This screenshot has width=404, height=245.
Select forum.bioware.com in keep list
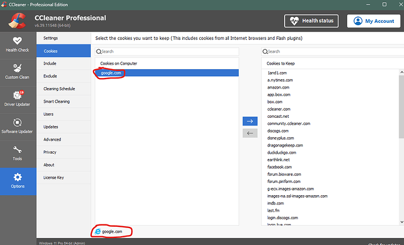pos(284,174)
